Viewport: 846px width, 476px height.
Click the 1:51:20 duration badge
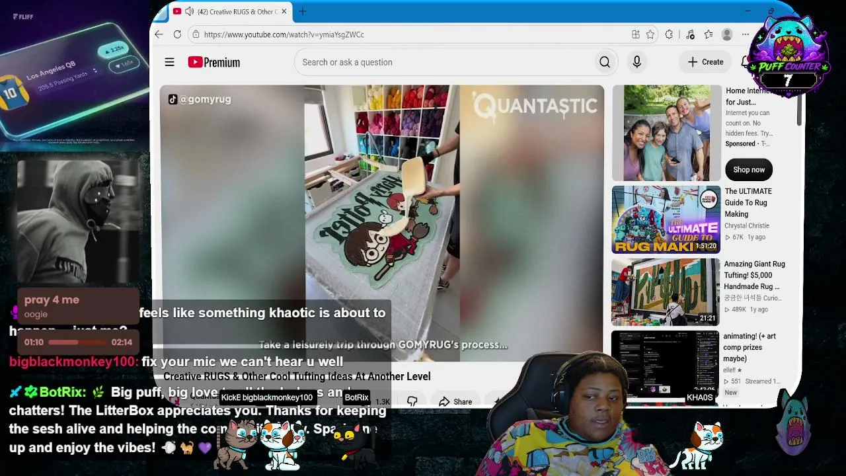click(x=705, y=246)
